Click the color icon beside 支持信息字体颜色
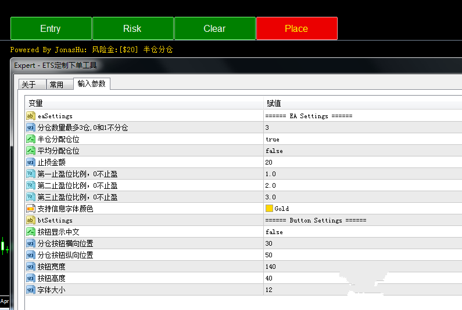Image resolution: width=462 pixels, height=310 pixels. coord(31,209)
